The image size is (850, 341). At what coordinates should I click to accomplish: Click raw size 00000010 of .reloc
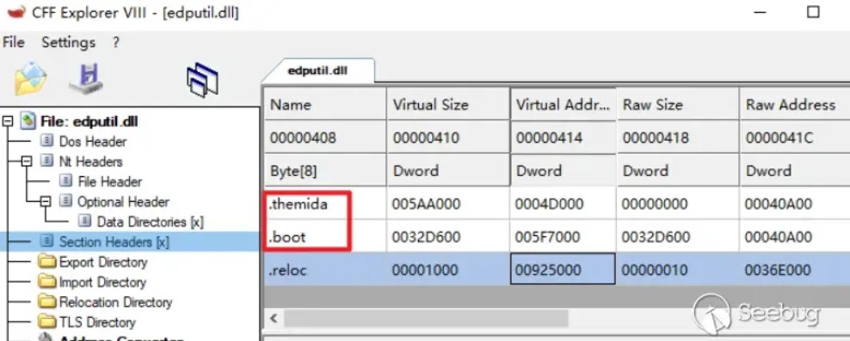(678, 270)
